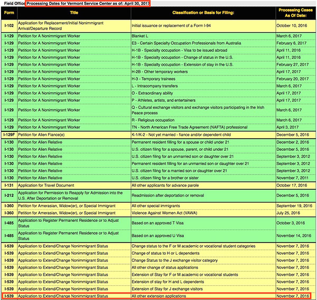Viewport: 317px width, 300px height.
Task: Click the 'Classification or Basis for Filing:' header
Action: [203, 13]
